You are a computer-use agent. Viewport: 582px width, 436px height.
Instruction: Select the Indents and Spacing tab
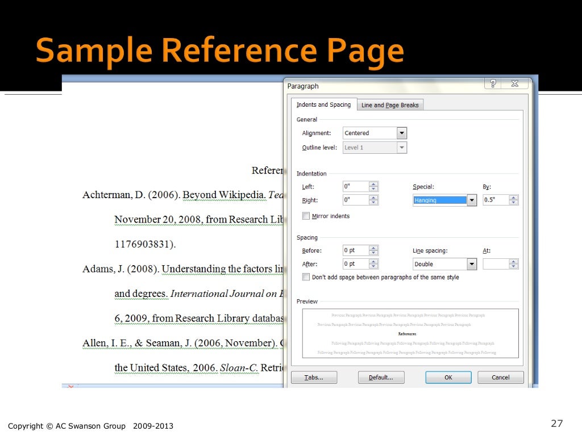pos(323,105)
